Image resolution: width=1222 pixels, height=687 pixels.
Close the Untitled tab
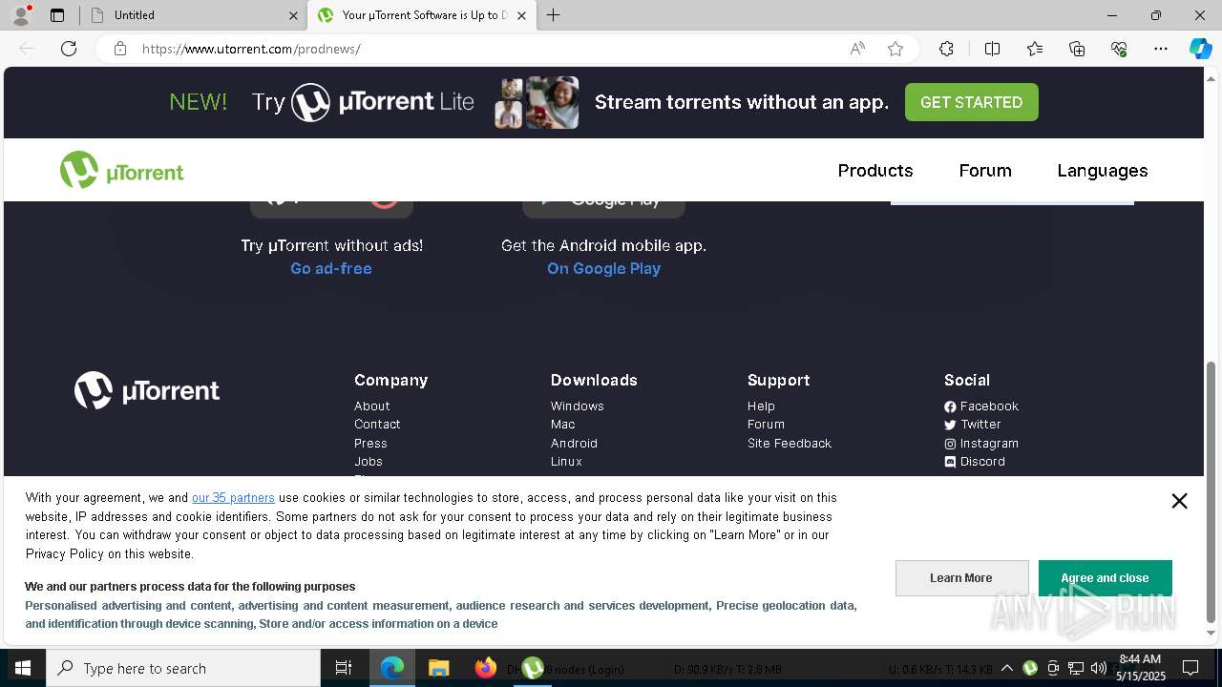[293, 15]
